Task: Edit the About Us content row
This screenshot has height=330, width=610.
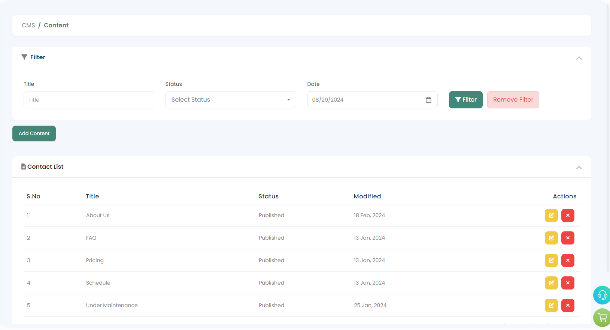Action: coord(551,215)
